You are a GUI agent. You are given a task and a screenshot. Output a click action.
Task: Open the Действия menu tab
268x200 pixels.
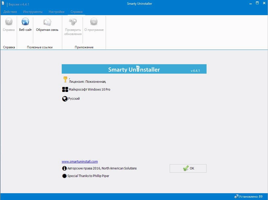coord(10,12)
